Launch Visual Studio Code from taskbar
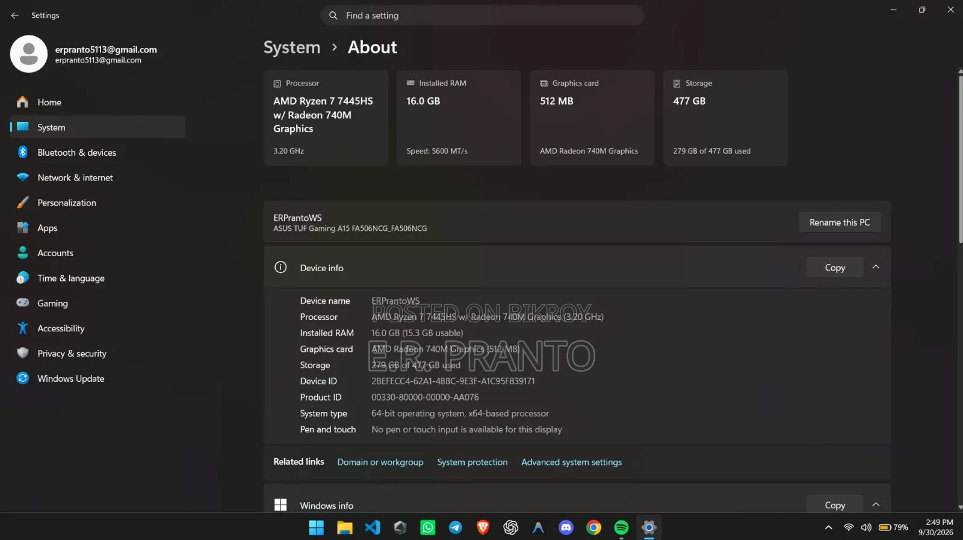Screen dimensions: 963x540 (373, 528)
